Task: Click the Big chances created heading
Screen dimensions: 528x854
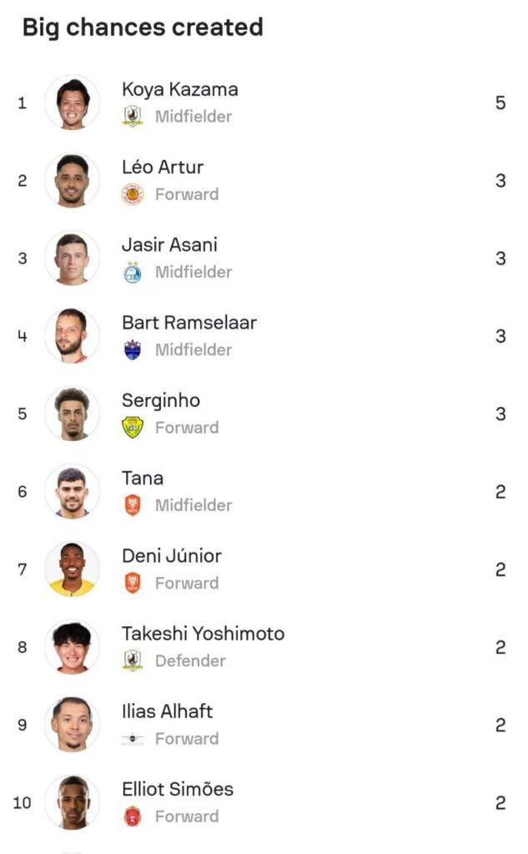Action: coord(143,28)
